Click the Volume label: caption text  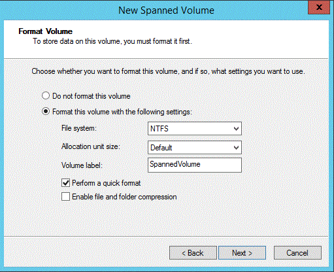tap(82, 165)
